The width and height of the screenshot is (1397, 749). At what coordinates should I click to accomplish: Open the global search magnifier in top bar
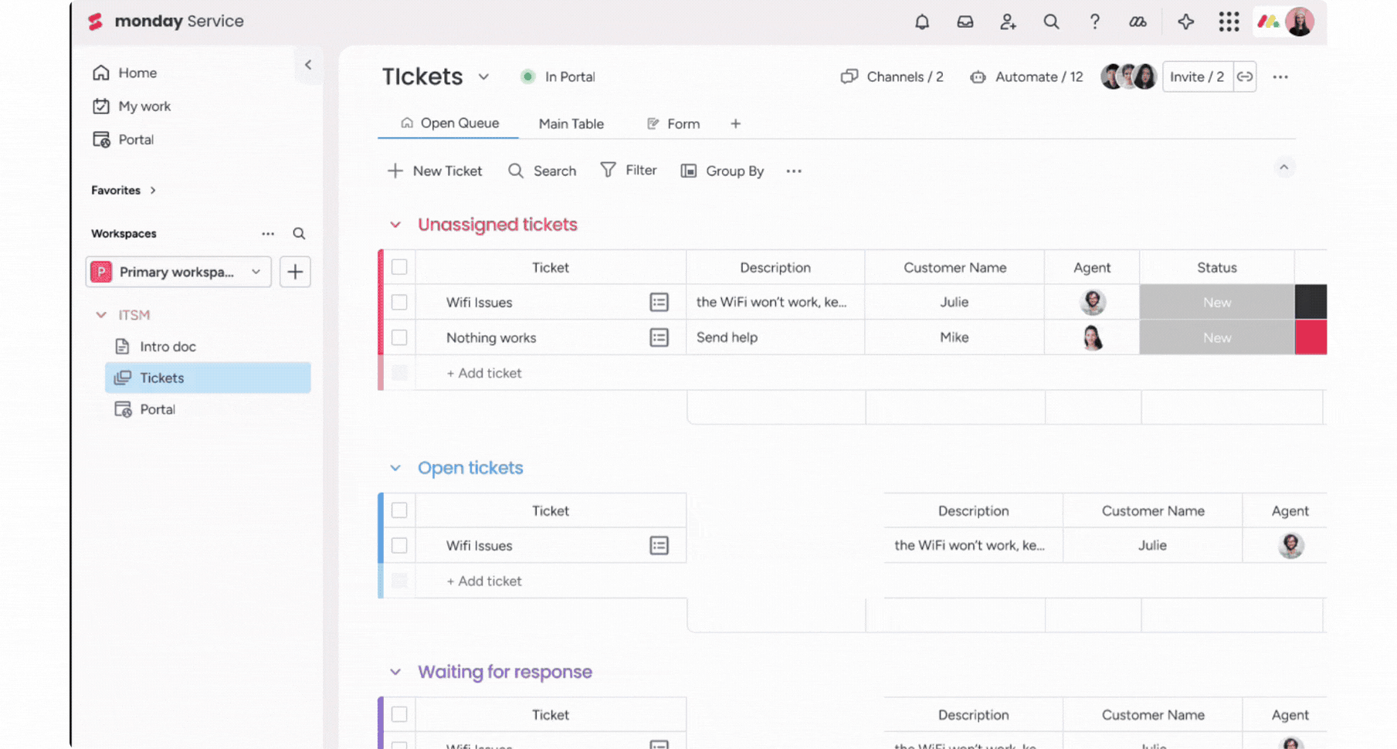pos(1051,22)
